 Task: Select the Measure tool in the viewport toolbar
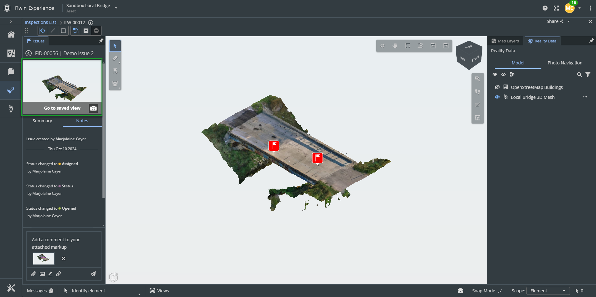(115, 59)
